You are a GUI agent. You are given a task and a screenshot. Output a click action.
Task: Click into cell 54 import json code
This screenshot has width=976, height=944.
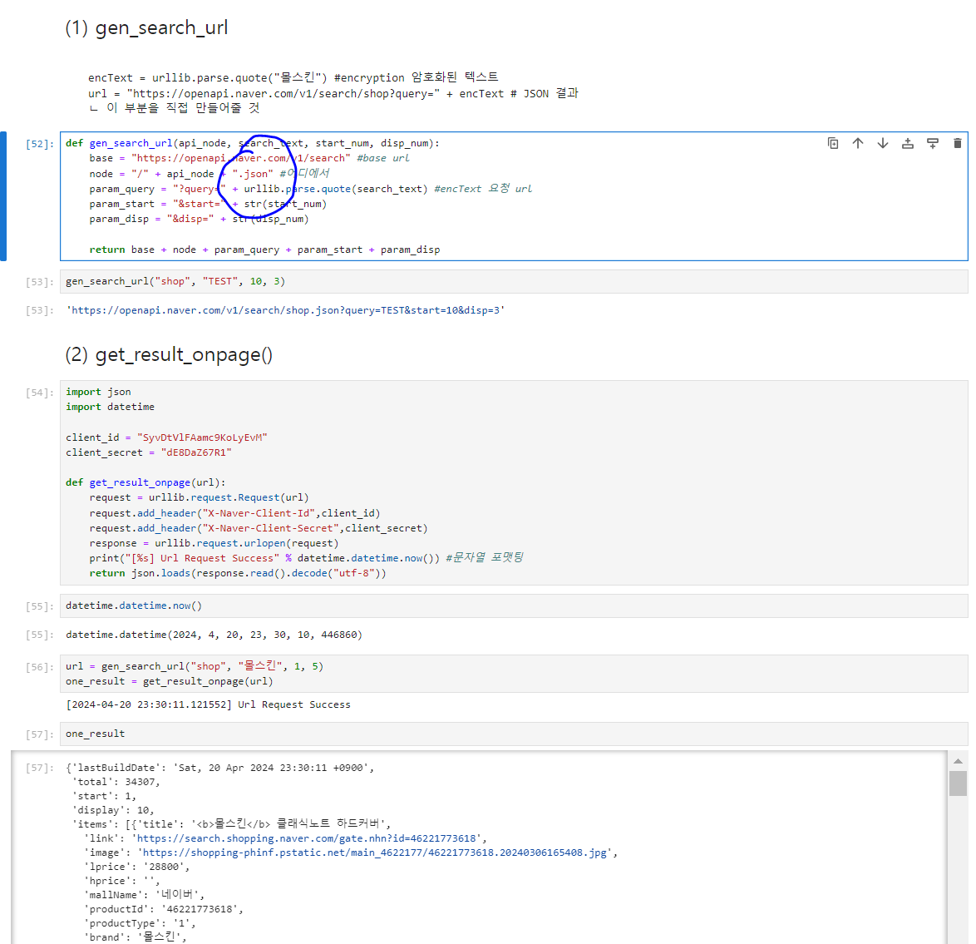[x=514, y=482]
